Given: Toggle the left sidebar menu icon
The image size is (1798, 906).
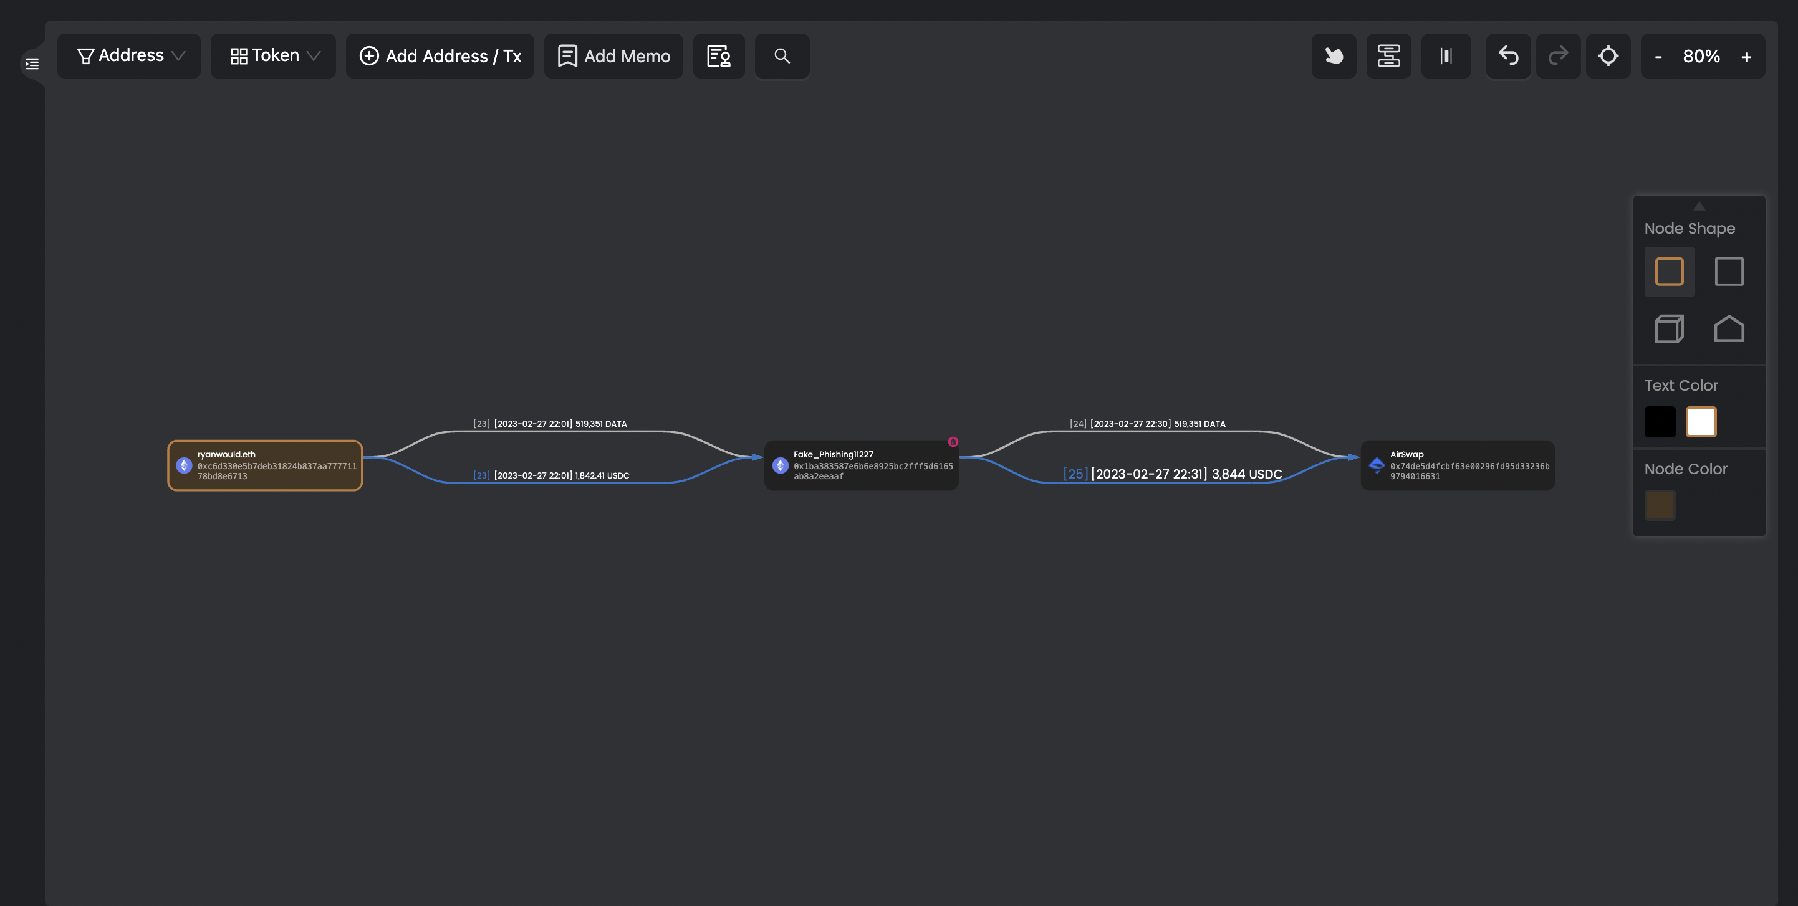Looking at the screenshot, I should (32, 64).
